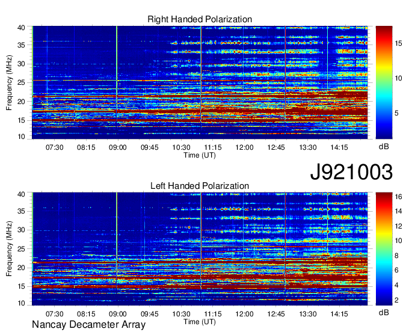Click 09:00 tick on left-handed plot
Image resolution: width=409 pixels, height=332 pixels.
(x=118, y=314)
